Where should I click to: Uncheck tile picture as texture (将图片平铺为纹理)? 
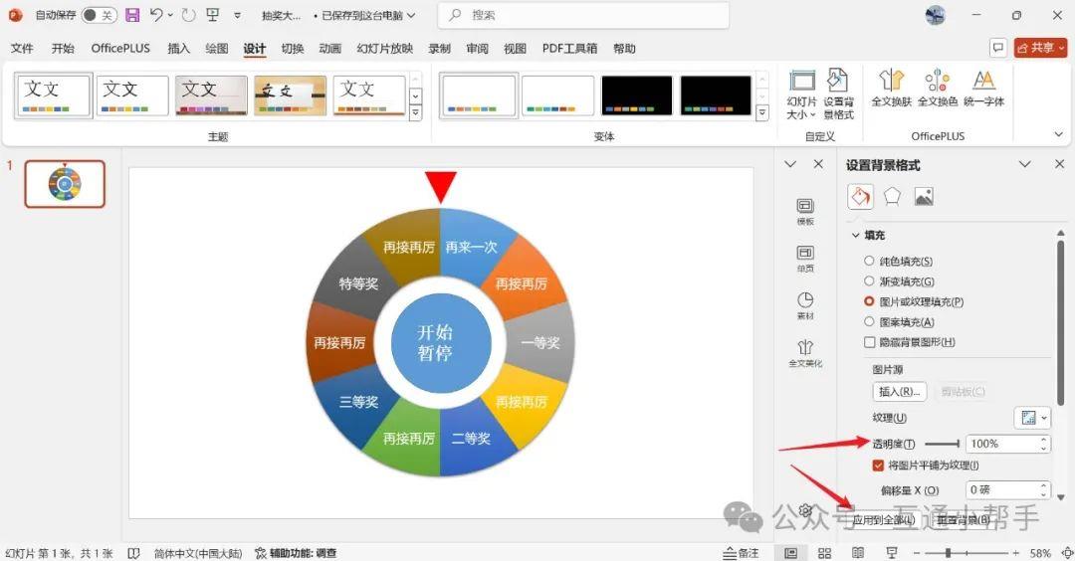878,466
